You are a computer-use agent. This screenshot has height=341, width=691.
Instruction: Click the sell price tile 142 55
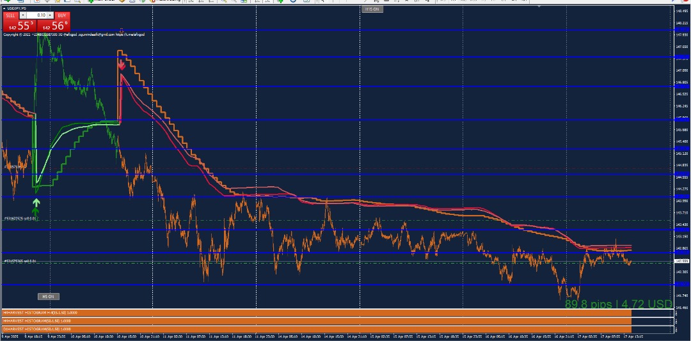coord(20,26)
